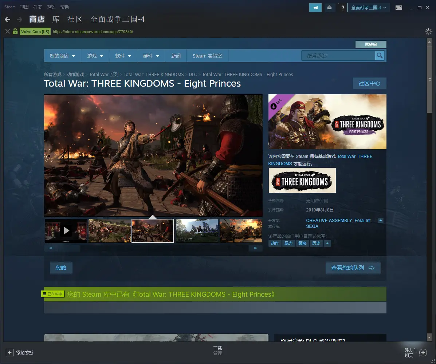Switch to 社区 main tab
The height and width of the screenshot is (364, 436).
[x=75, y=19]
